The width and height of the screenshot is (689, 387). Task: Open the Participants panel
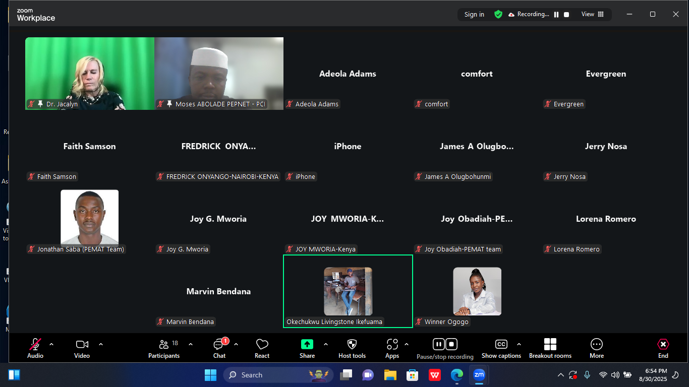point(164,348)
